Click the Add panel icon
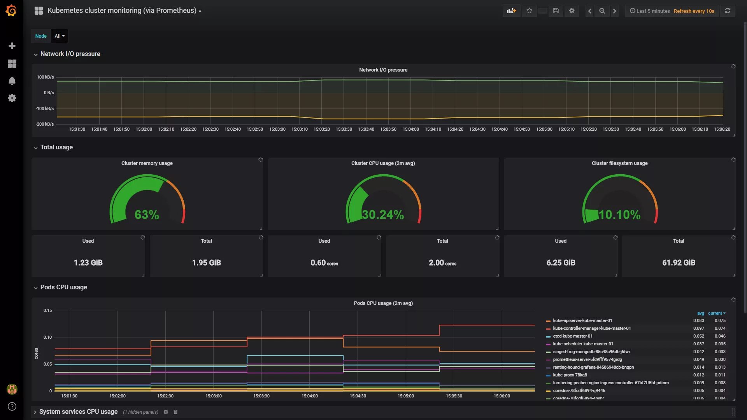This screenshot has width=747, height=420. coord(511,11)
